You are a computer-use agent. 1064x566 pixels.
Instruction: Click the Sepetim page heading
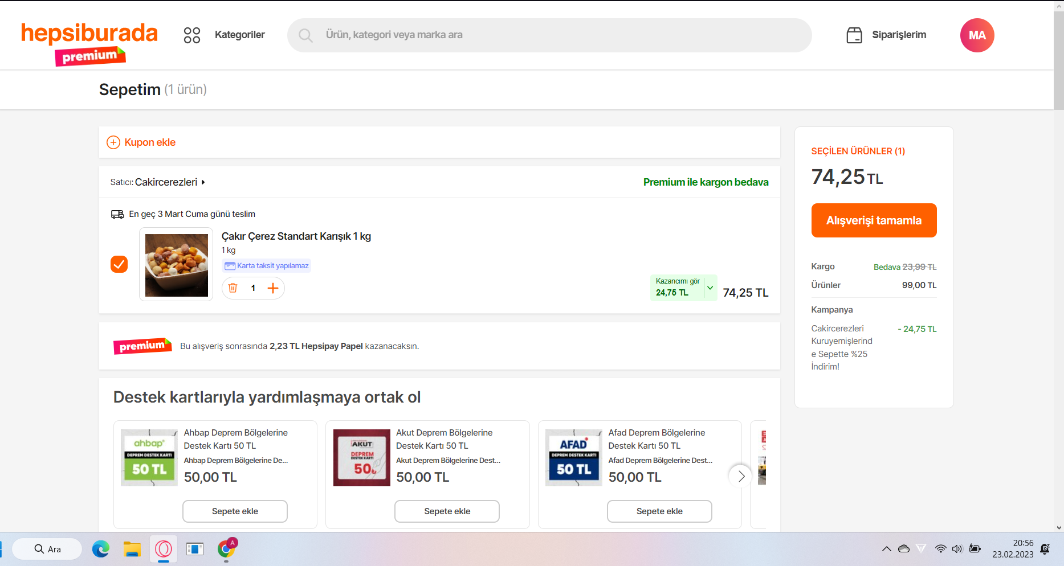point(130,89)
